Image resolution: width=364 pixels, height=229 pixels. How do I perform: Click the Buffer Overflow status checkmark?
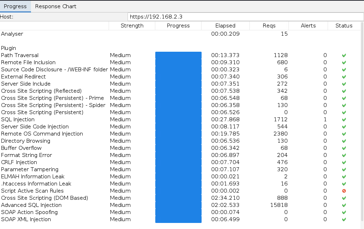(x=344, y=148)
